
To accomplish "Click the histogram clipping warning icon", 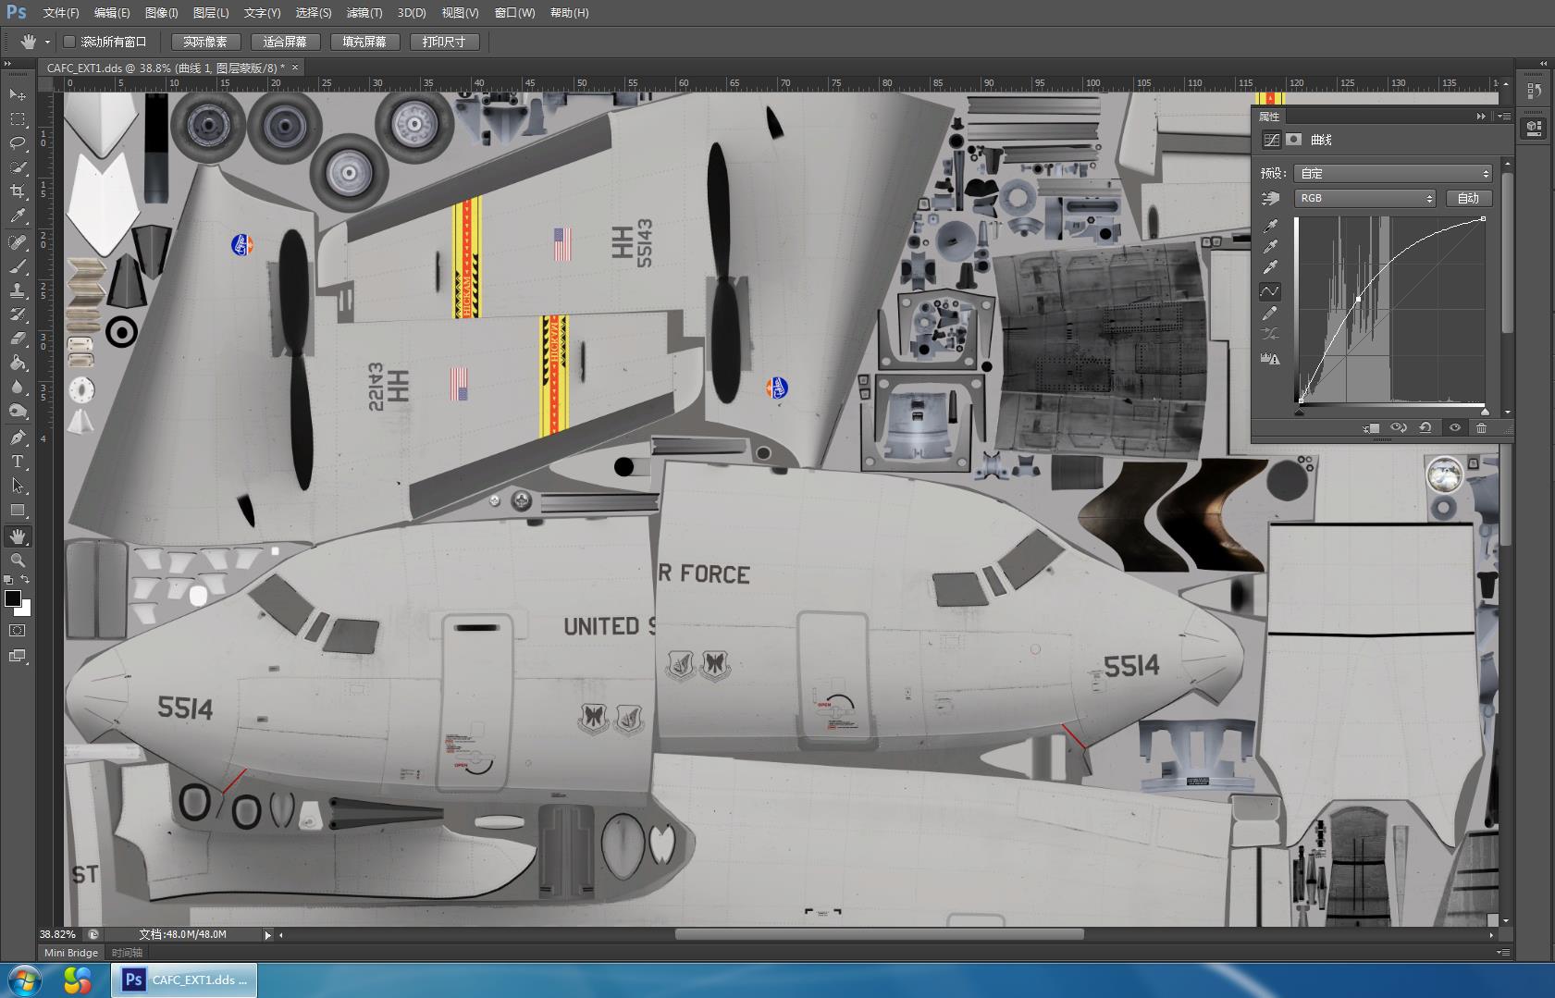I will click(x=1270, y=358).
